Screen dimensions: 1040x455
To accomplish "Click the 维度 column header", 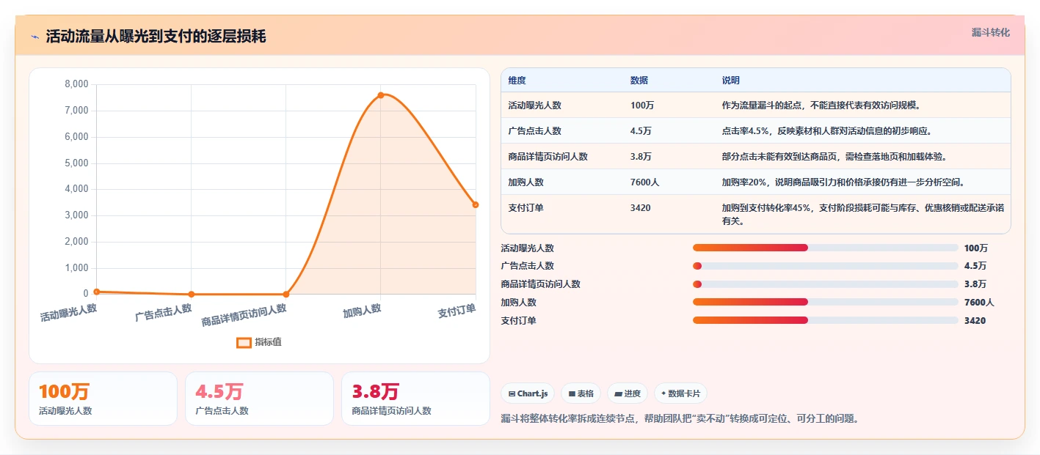I will (x=517, y=81).
